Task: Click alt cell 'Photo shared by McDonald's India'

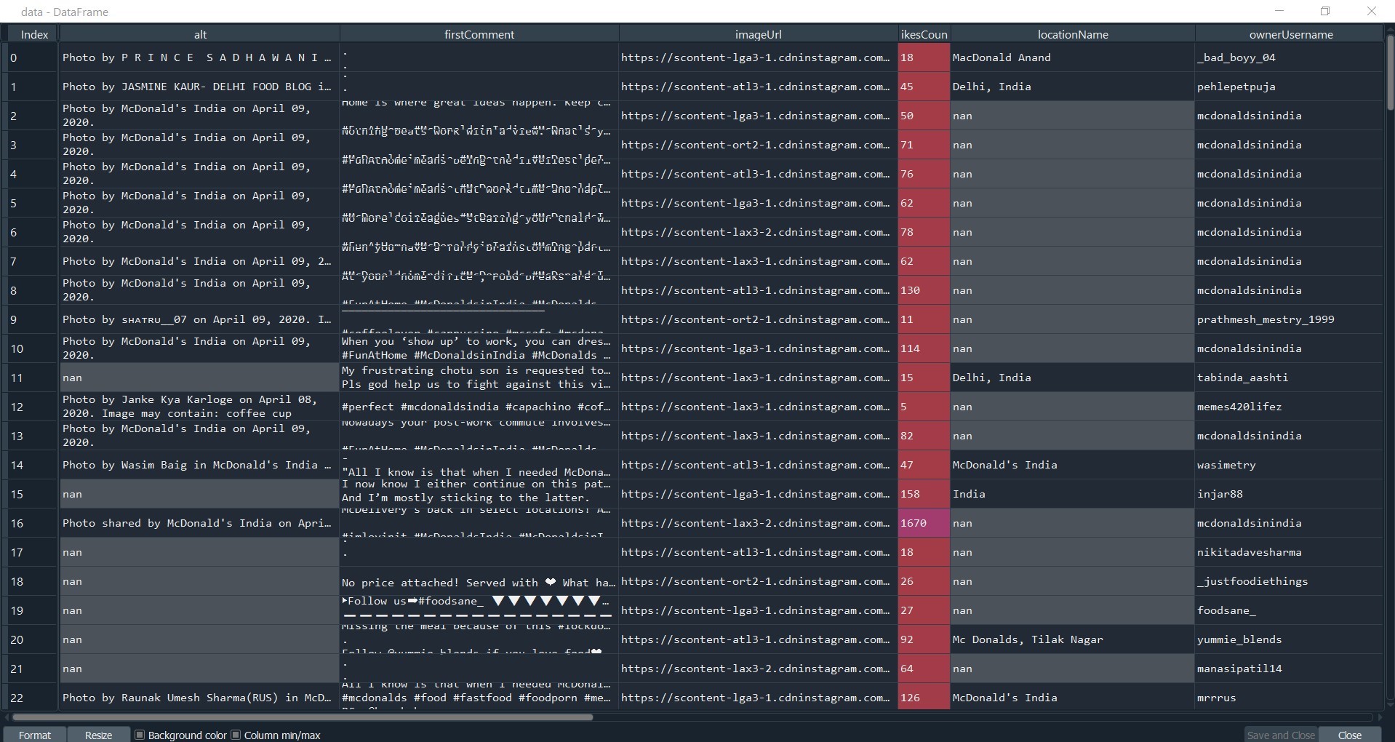Action: pyautogui.click(x=200, y=523)
